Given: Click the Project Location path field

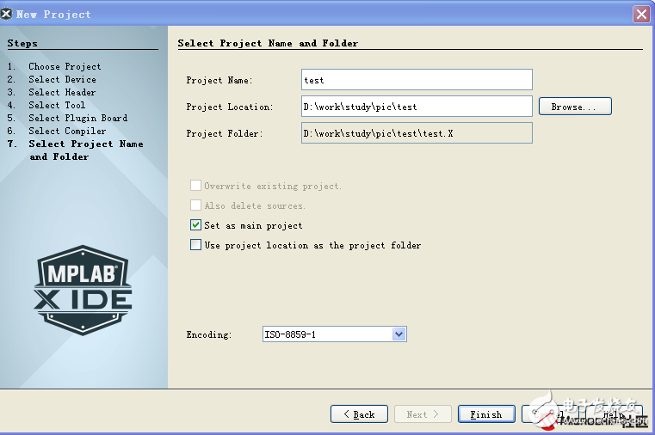Looking at the screenshot, I should coord(417,107).
